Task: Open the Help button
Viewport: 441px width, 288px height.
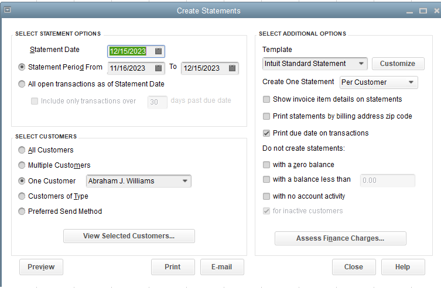Action: pos(403,267)
